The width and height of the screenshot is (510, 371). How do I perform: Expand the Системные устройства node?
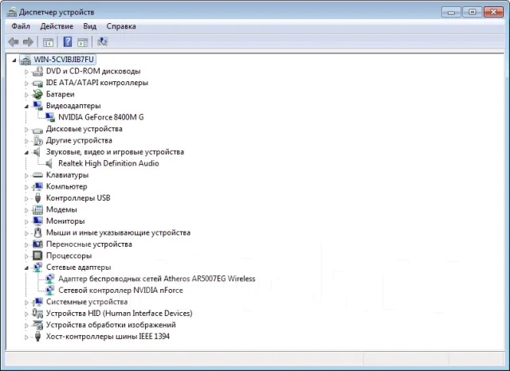tap(26, 303)
